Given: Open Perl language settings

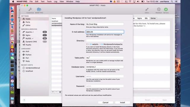Looking at the screenshot, I should [x=27, y=58].
